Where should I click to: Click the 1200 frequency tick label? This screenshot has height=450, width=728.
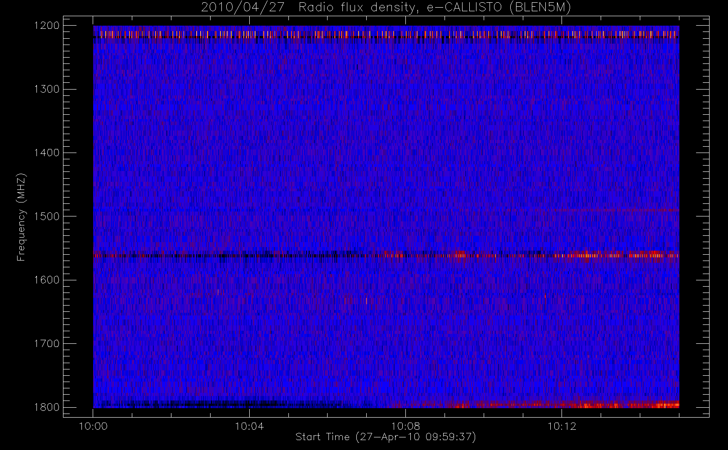[47, 26]
